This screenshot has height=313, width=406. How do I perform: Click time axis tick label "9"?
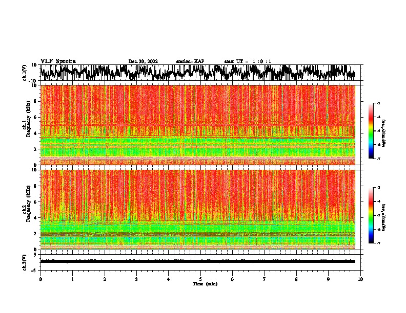pos(328,279)
